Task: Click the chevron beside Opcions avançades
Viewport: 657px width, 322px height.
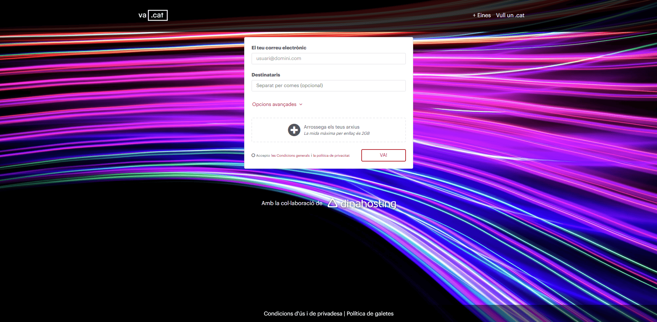Action: click(x=301, y=104)
